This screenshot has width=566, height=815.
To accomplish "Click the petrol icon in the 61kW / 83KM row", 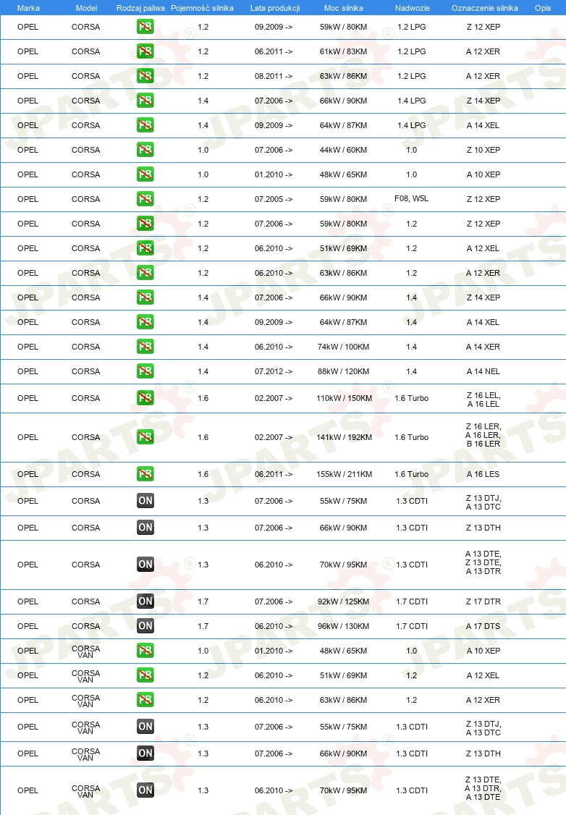I will click(x=145, y=51).
